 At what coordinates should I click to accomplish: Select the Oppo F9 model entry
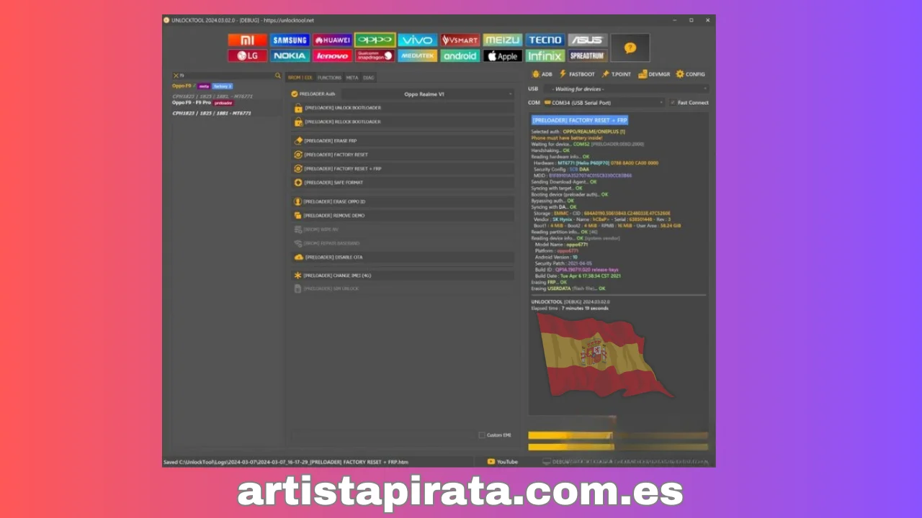[x=182, y=86]
